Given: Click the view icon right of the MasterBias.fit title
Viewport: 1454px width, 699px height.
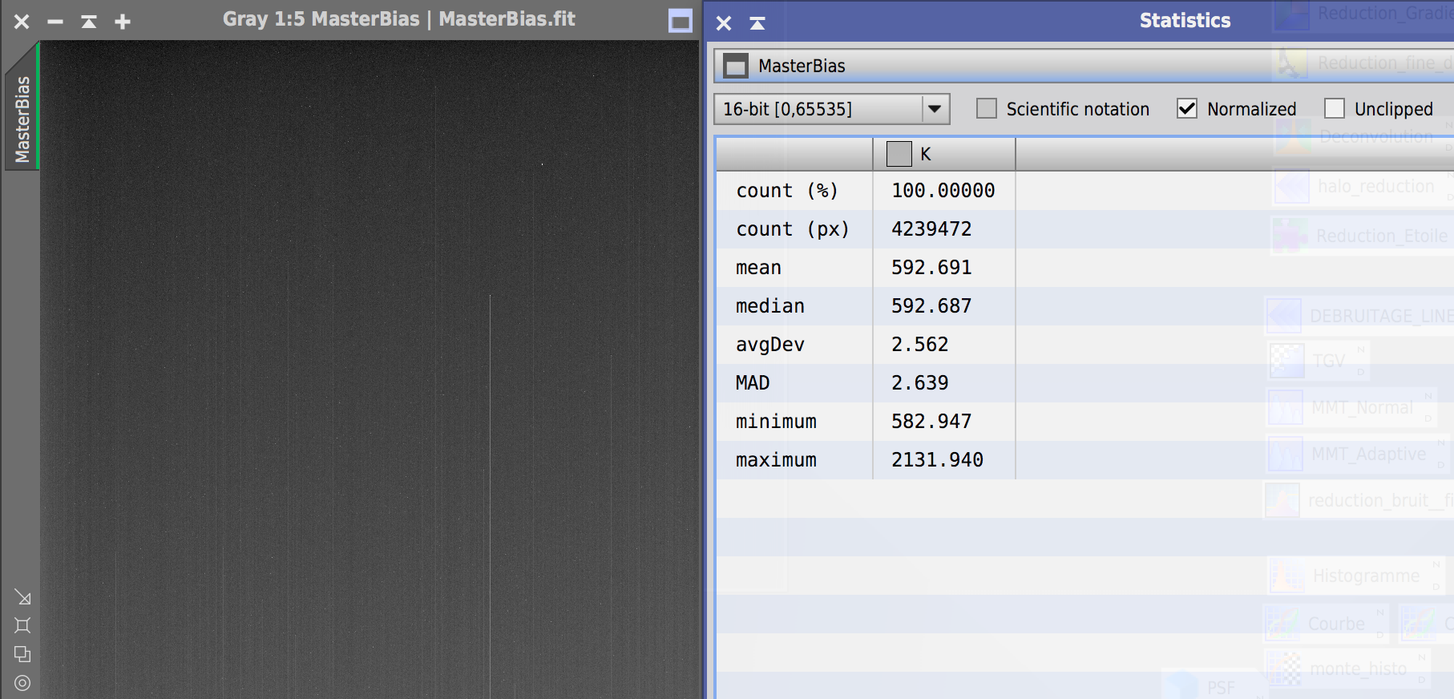Looking at the screenshot, I should (x=681, y=21).
